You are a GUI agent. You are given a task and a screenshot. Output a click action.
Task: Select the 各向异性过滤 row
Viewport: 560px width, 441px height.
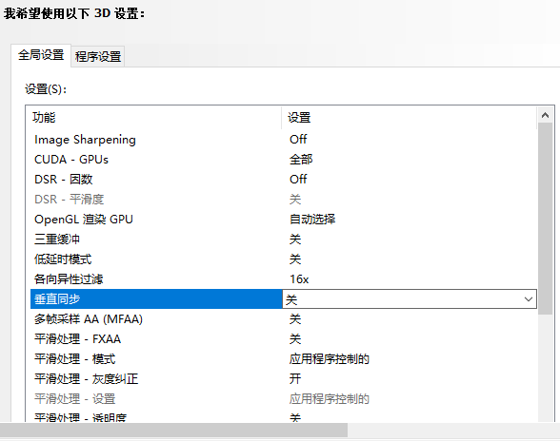click(284, 279)
